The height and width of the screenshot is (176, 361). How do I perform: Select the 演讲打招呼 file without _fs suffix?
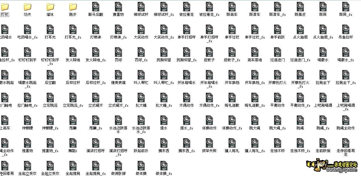point(95,151)
